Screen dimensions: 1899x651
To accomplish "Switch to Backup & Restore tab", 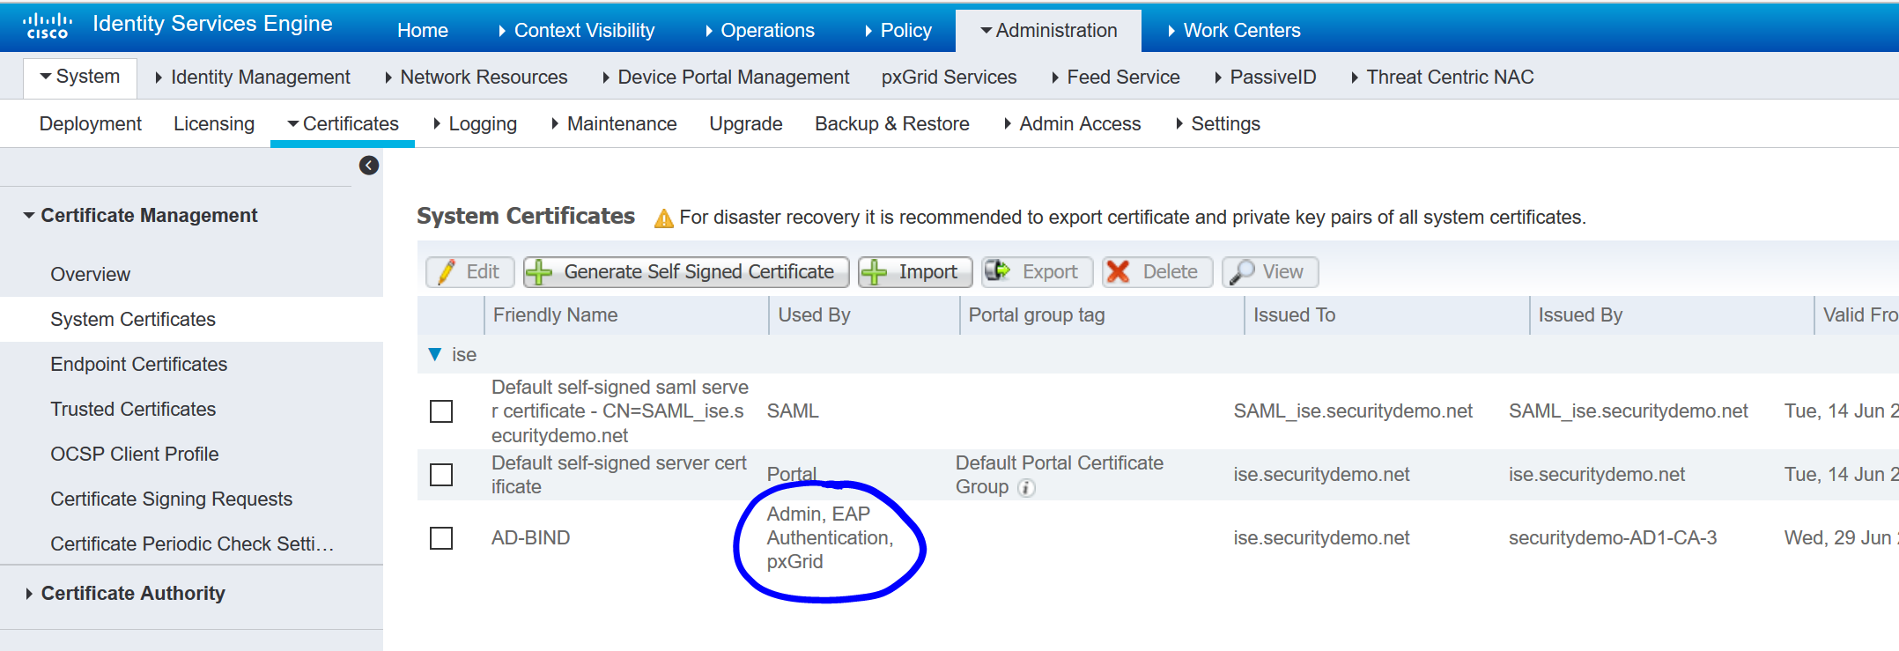I will click(892, 124).
